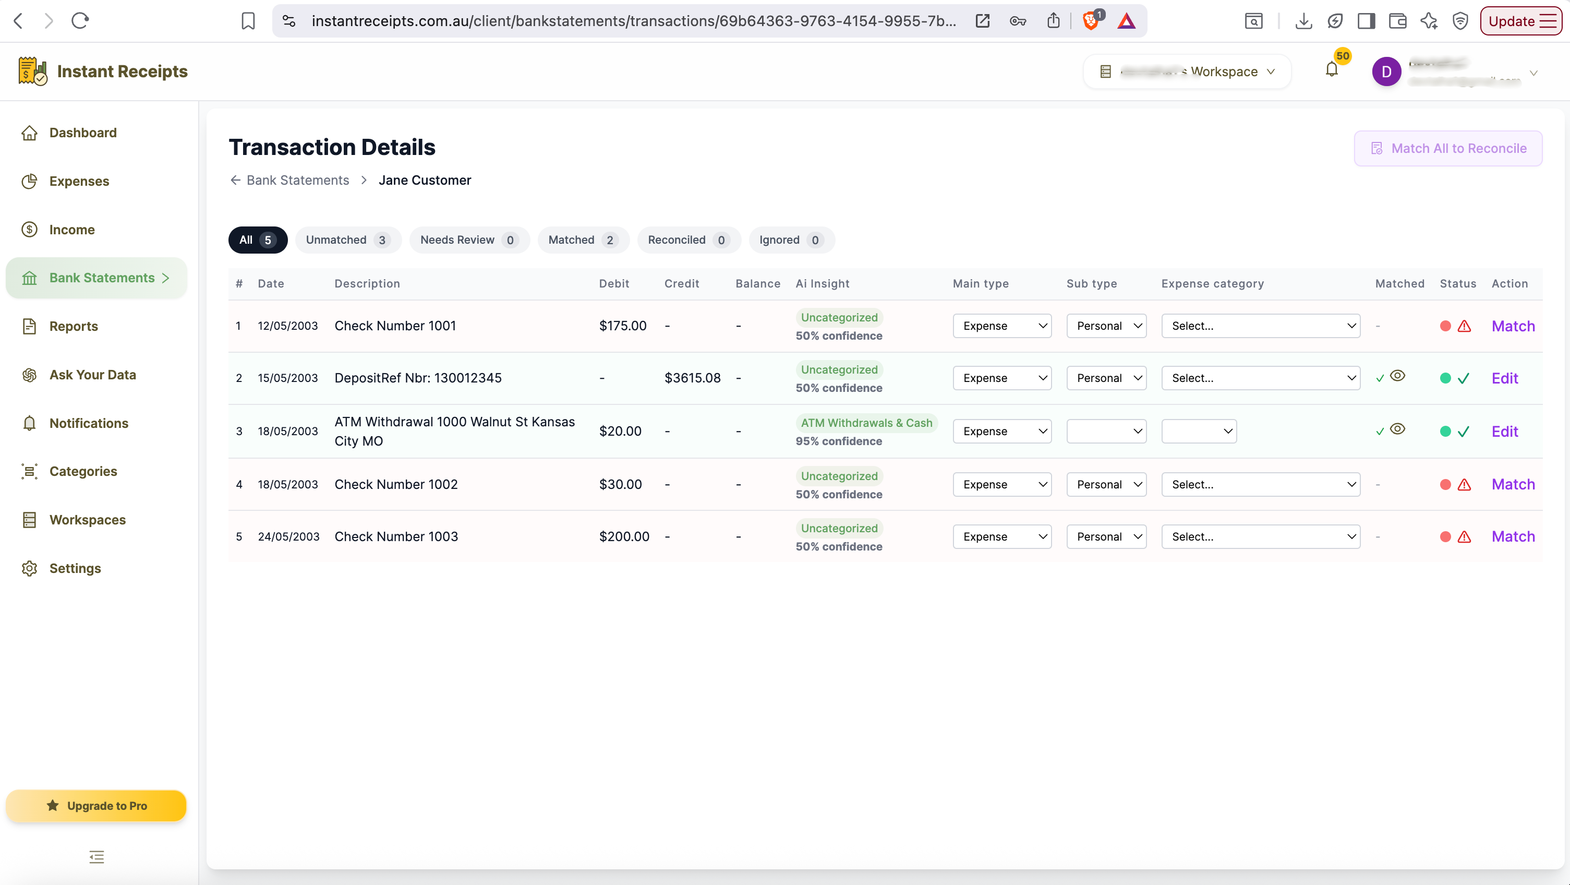Open empty Expense category dropdown on ATM Withdrawal row
The image size is (1570, 885).
coord(1199,431)
